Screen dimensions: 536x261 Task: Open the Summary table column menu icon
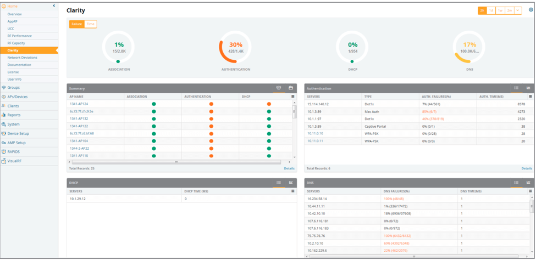coord(292,97)
